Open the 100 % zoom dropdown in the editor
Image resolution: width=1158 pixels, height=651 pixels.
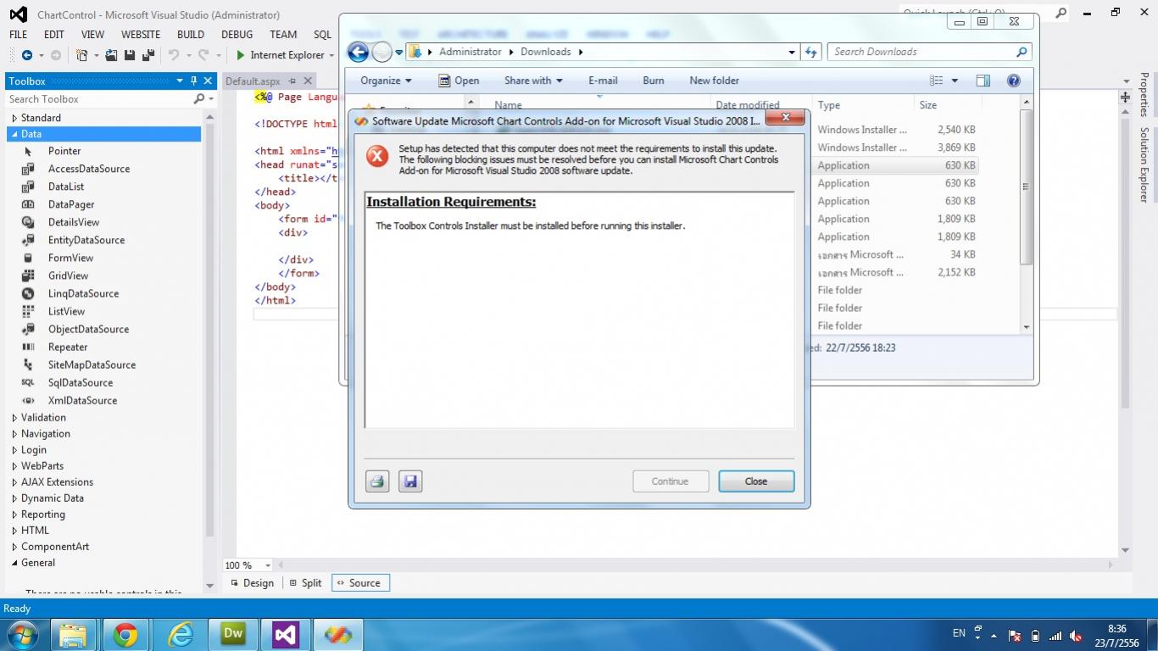(x=268, y=565)
